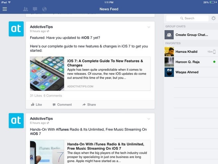
Task: Tap the #iOS hashtag in first post
Action: 85,38
